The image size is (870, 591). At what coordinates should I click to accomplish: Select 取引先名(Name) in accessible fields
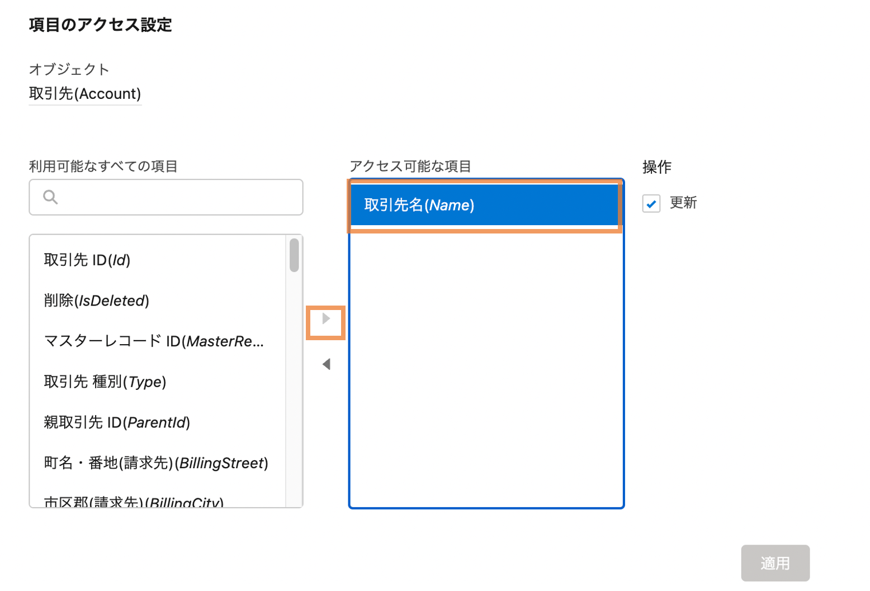(x=485, y=205)
